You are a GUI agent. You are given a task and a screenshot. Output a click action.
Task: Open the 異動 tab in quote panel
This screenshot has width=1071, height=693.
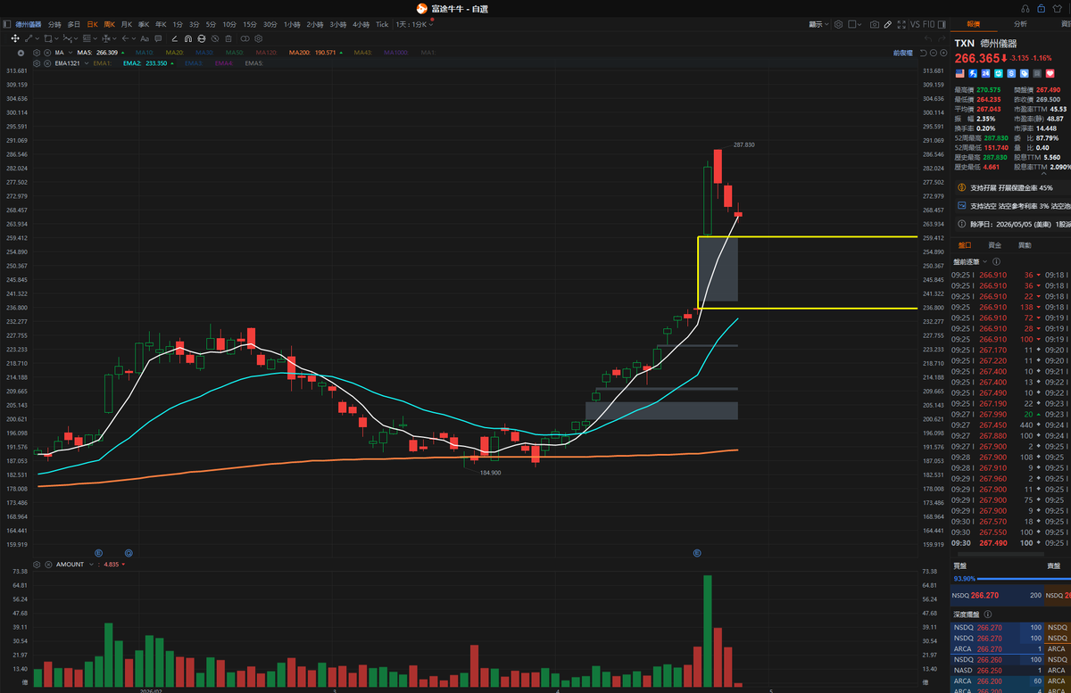tap(1025, 245)
